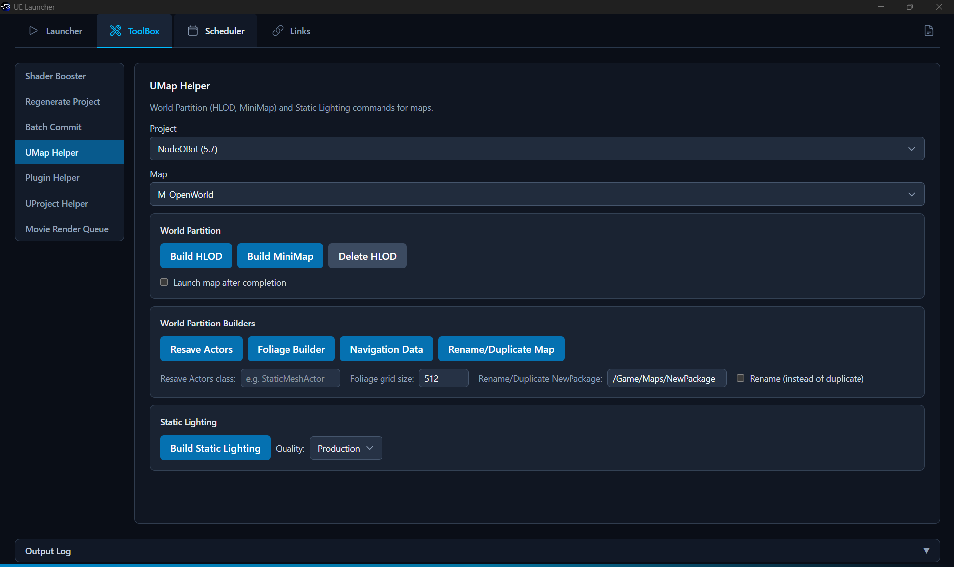Viewport: 954px width, 567px height.
Task: Open Plugin Helper tool
Action: pos(70,178)
